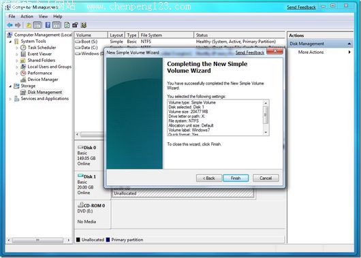This screenshot has height=258, width=361.
Task: Collapse the Storage tree node
Action: click(x=10, y=86)
